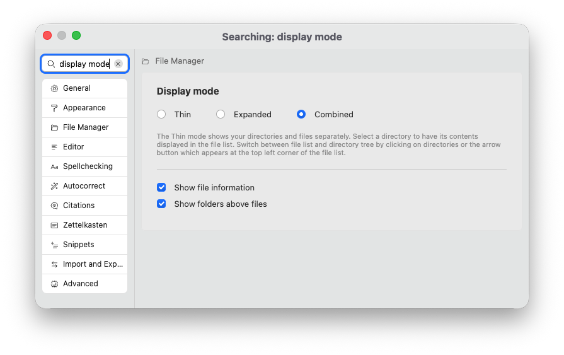Select the Thin display mode radio button
The image size is (564, 355).
coord(161,114)
